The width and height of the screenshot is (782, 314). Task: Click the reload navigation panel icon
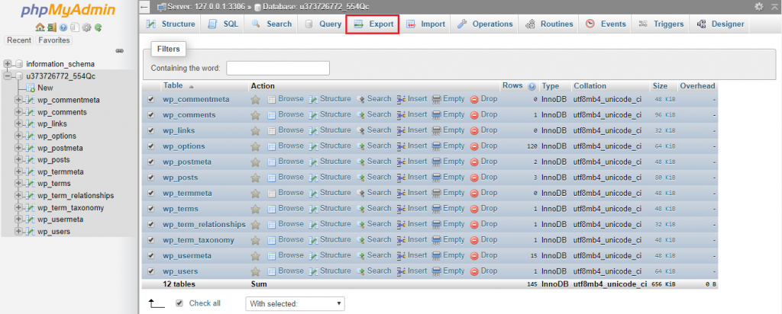99,28
